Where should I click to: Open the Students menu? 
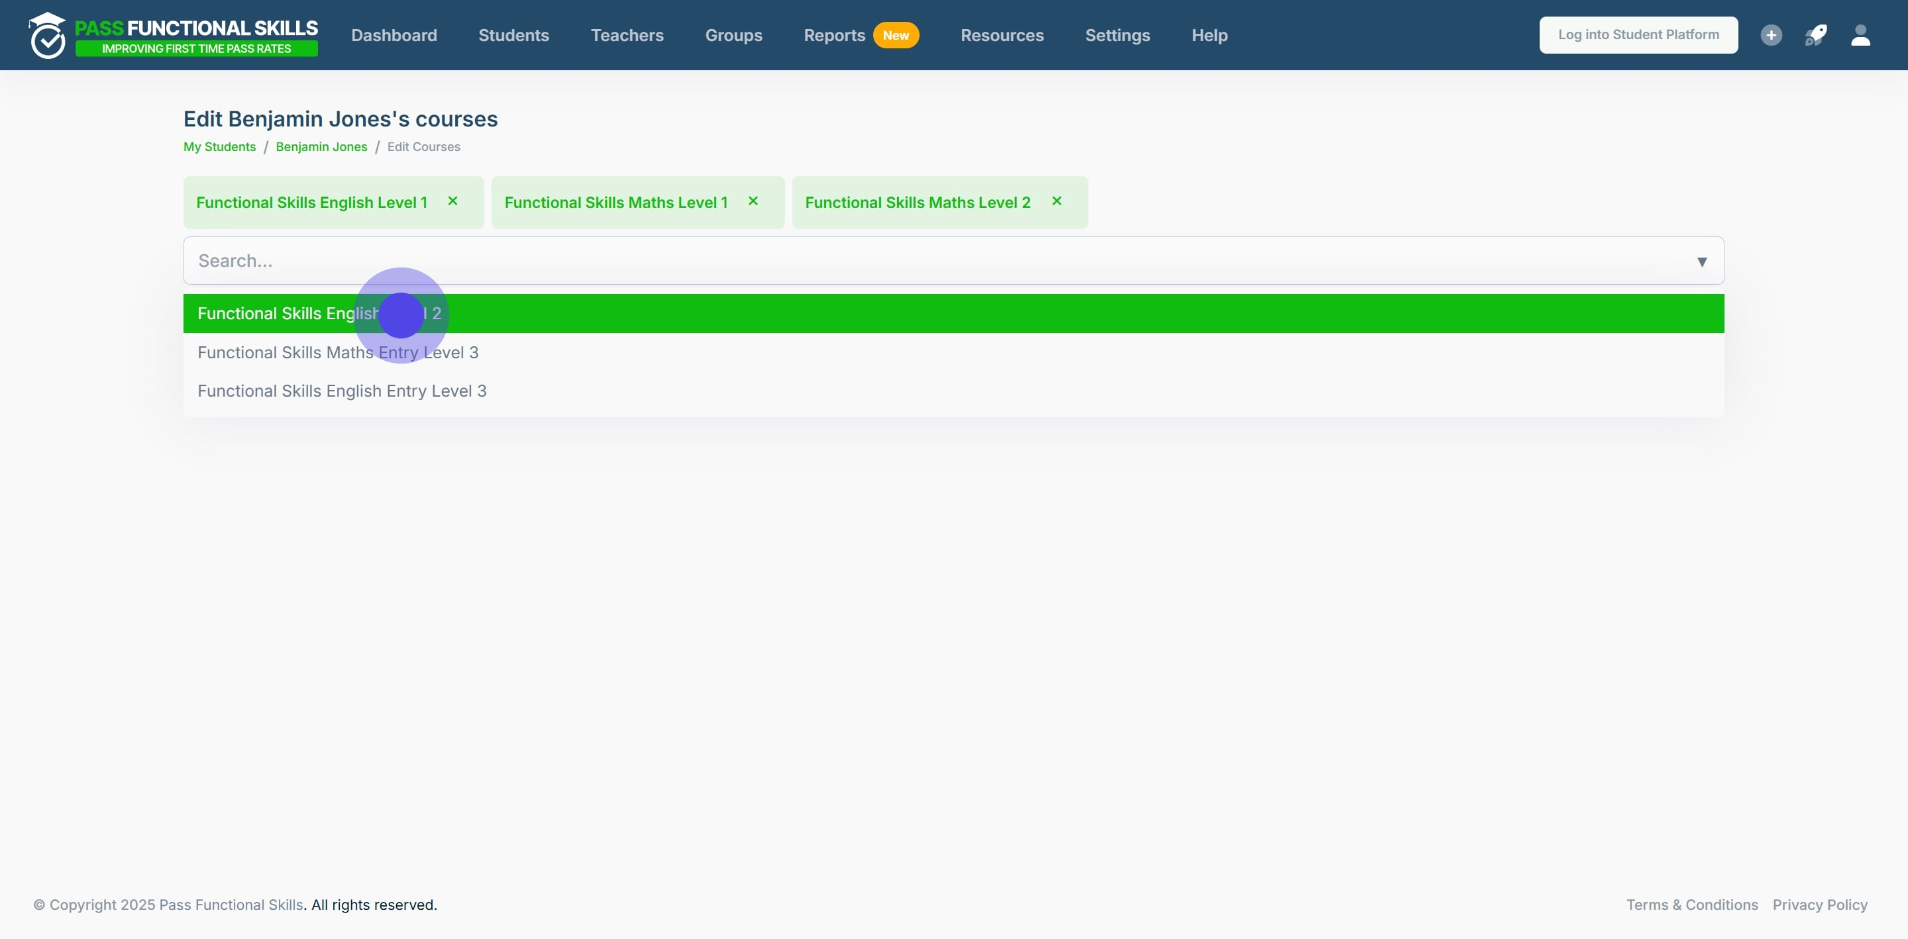[x=513, y=35]
